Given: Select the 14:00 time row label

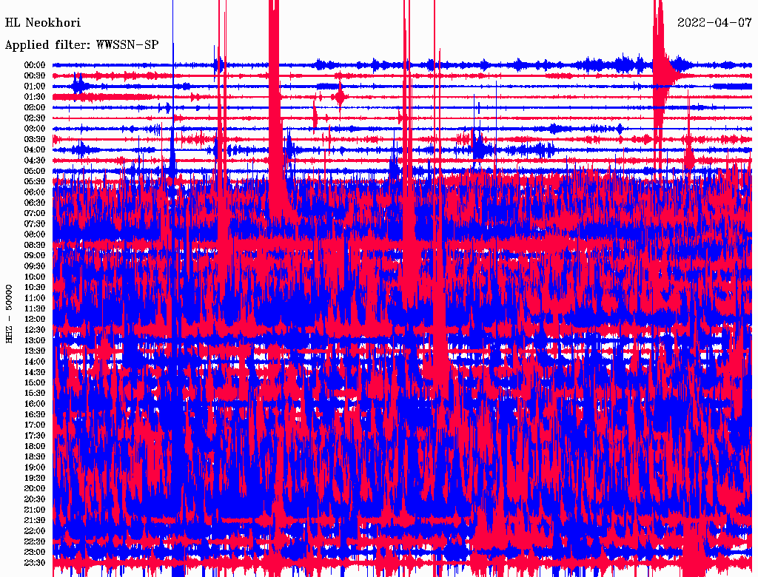Looking at the screenshot, I should tap(35, 362).
